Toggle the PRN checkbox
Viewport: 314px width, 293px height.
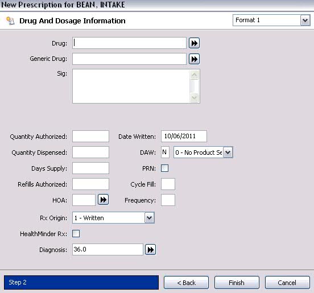pyautogui.click(x=164, y=168)
